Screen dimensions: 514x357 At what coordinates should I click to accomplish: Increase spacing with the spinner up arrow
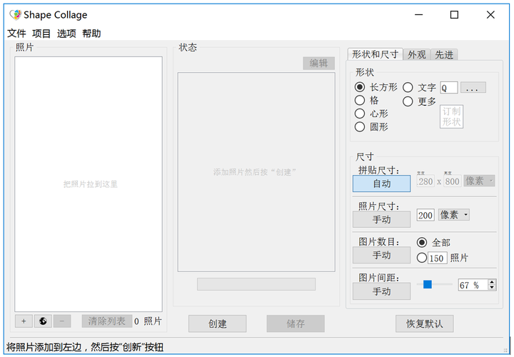(492, 282)
